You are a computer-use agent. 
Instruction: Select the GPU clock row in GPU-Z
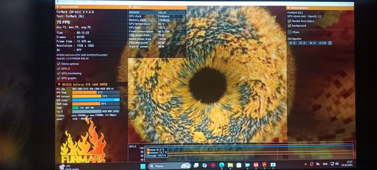157,16
